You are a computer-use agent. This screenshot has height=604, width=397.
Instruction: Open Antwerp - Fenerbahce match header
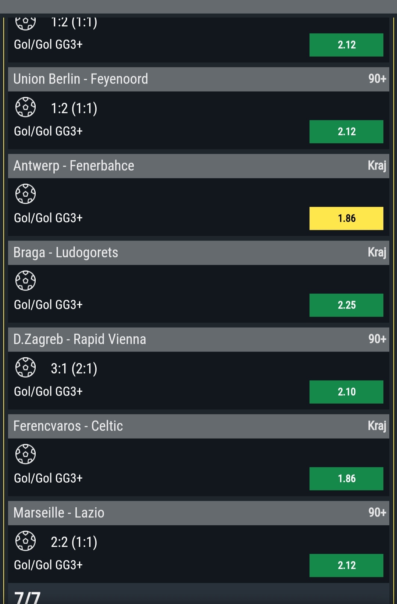(74, 166)
